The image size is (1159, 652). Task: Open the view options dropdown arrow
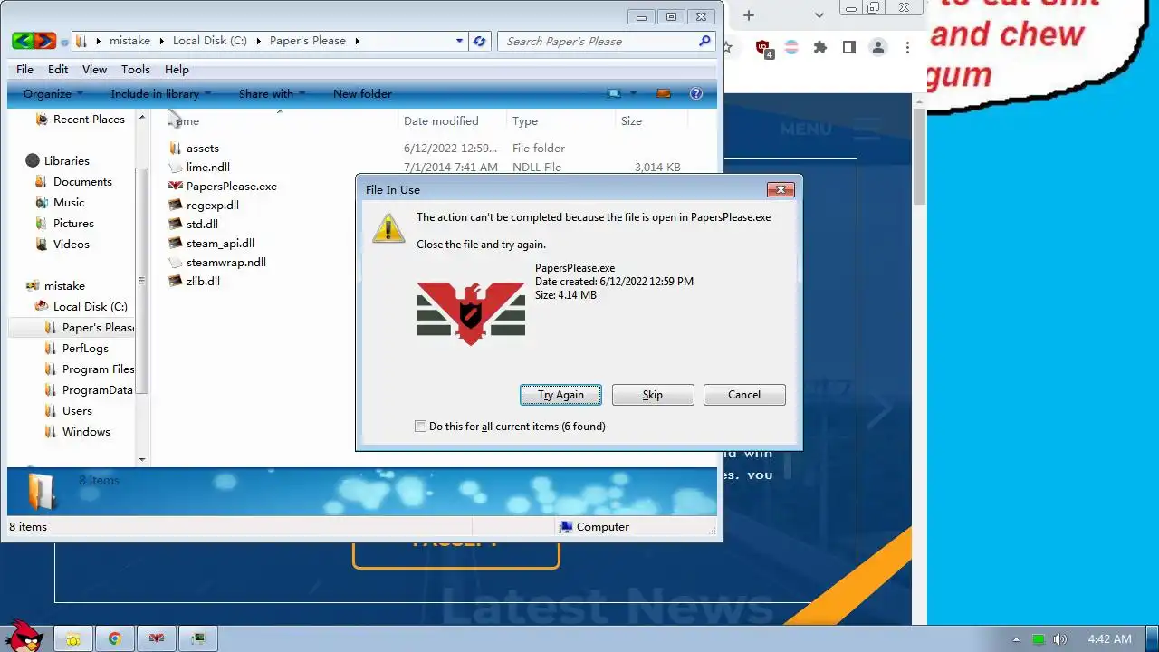tap(633, 93)
